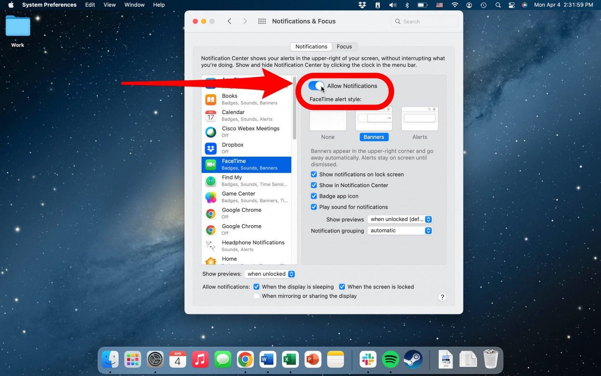Uncheck Badge app icon
Image resolution: width=601 pixels, height=376 pixels.
click(314, 196)
